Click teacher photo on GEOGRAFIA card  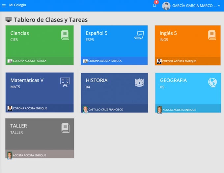pos(159,110)
